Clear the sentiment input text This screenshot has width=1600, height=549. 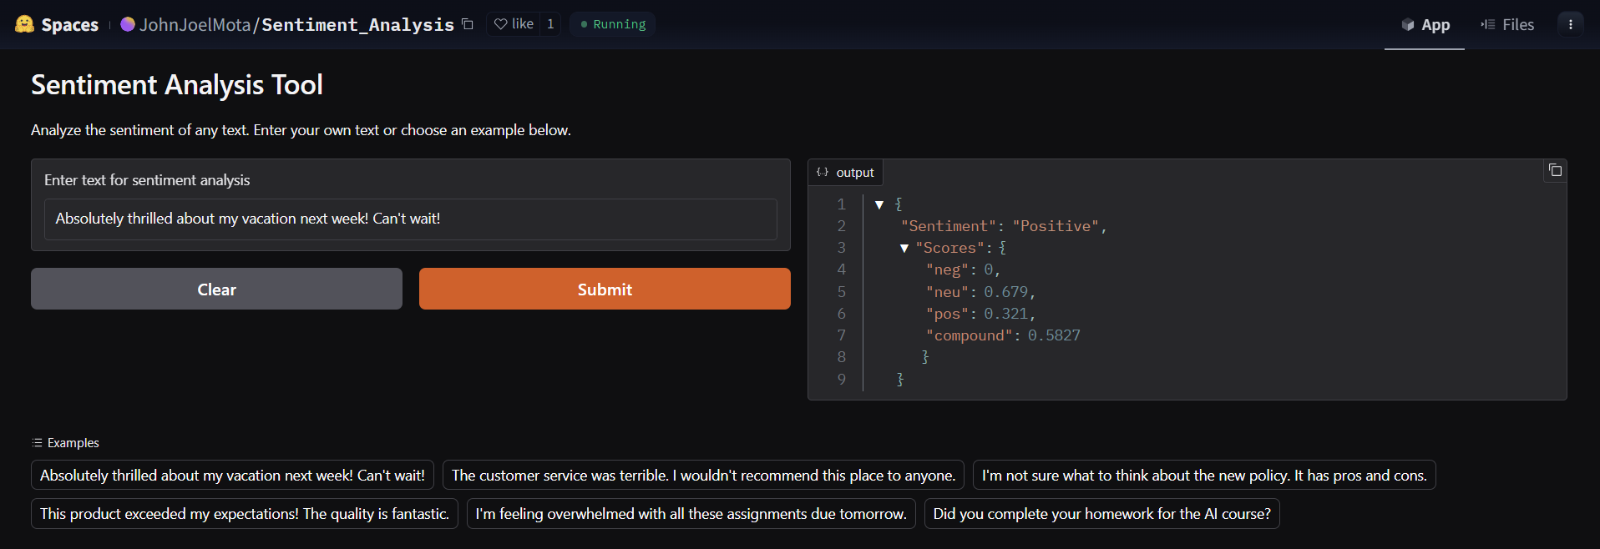click(216, 290)
